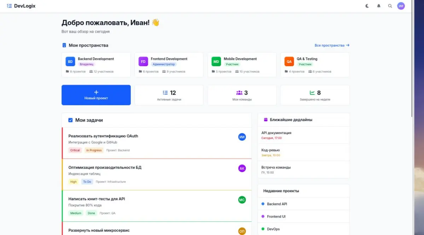Click the chart icon next to 8

click(312, 93)
